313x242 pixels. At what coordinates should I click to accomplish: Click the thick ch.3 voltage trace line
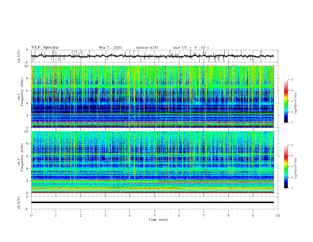point(152,202)
